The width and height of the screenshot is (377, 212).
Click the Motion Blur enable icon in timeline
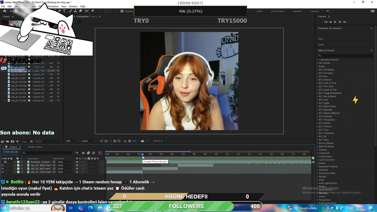click(93, 153)
